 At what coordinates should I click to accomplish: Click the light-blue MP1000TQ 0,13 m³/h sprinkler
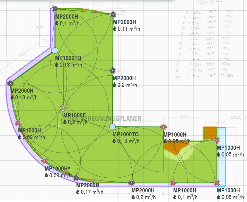tap(55, 51)
